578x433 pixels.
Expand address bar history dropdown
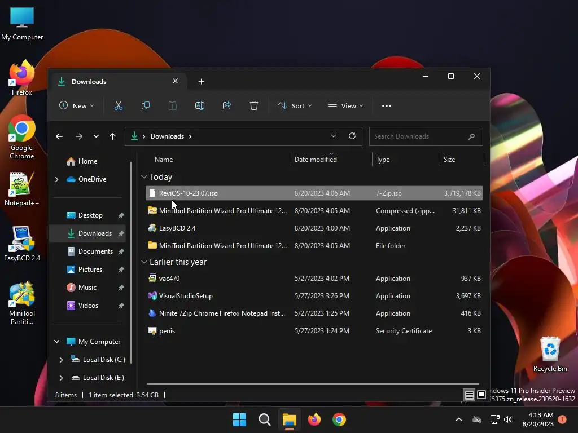point(333,136)
